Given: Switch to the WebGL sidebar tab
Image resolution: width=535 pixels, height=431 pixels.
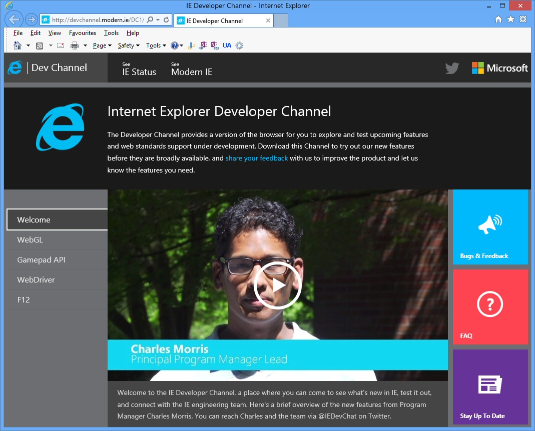Looking at the screenshot, I should tap(30, 239).
